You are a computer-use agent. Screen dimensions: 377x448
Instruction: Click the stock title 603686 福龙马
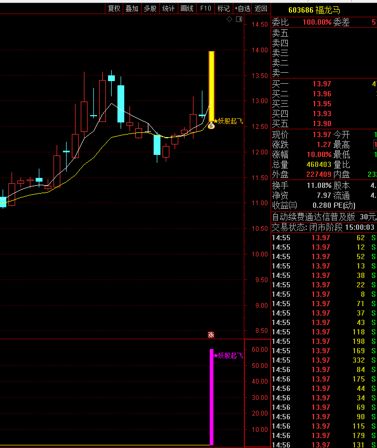click(x=314, y=9)
